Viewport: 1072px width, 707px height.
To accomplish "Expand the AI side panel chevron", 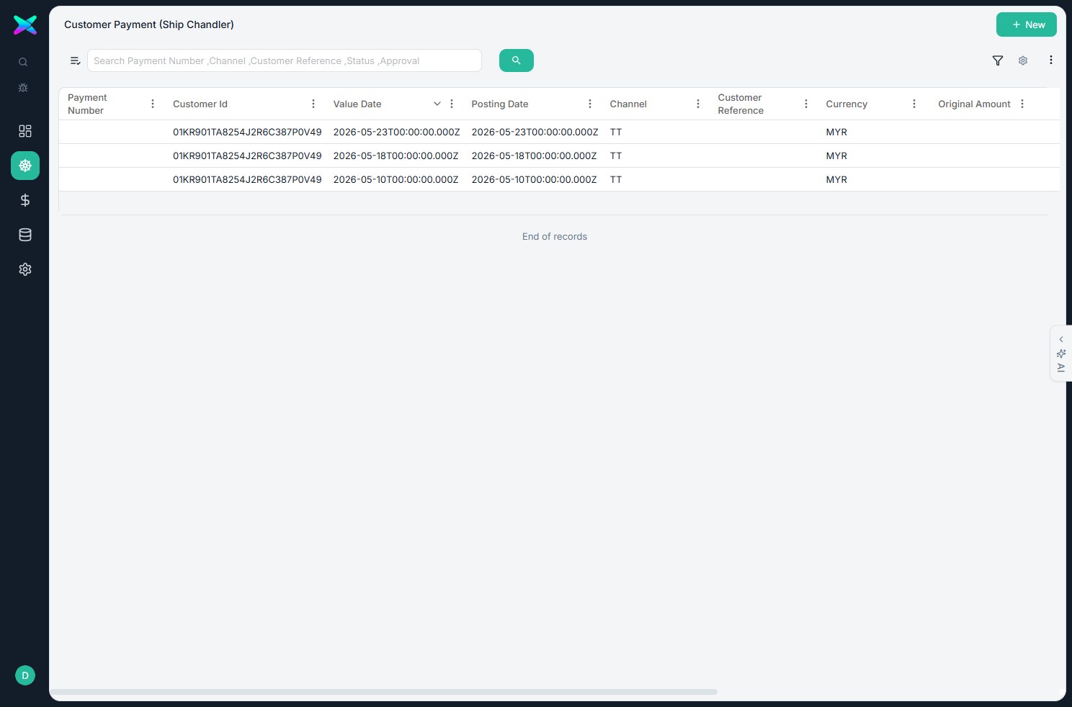I will [x=1061, y=339].
